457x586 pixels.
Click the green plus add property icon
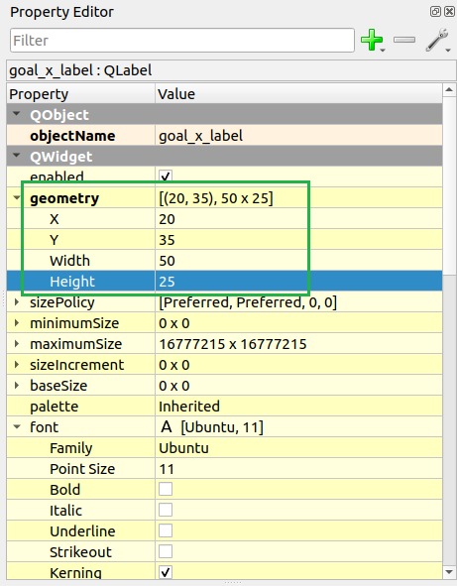point(372,40)
